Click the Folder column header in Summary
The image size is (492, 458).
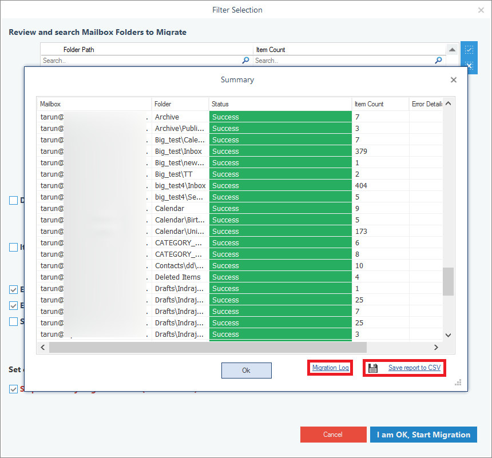(180, 104)
